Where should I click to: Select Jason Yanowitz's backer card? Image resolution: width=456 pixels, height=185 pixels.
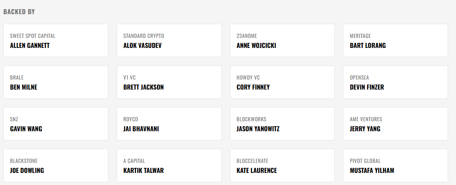(282, 124)
